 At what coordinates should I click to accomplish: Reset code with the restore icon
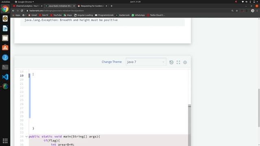pyautogui.click(x=171, y=62)
